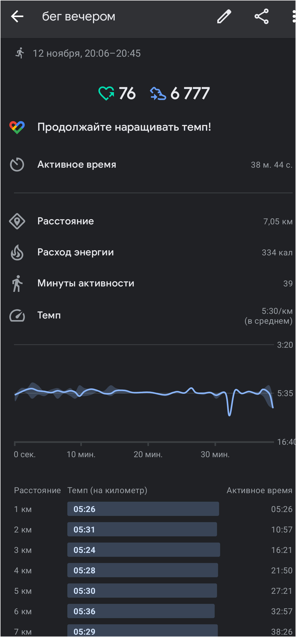Tap the back arrow icon
The height and width of the screenshot is (637, 296).
[17, 16]
